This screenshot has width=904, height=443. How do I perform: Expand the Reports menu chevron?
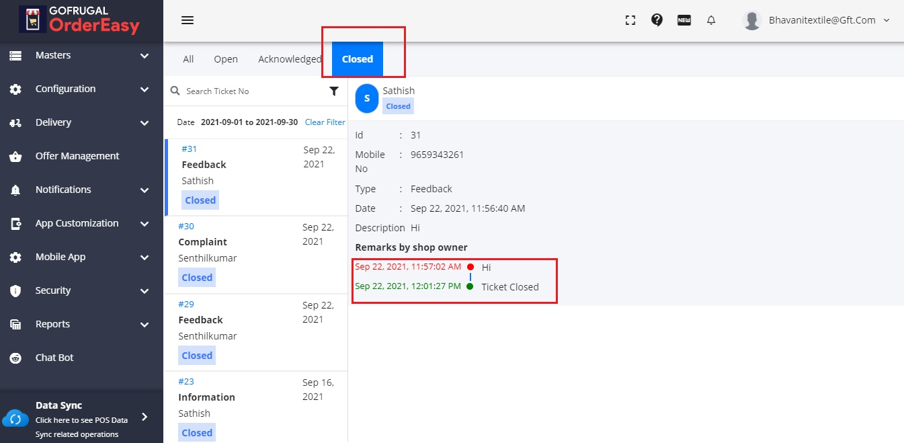point(145,325)
